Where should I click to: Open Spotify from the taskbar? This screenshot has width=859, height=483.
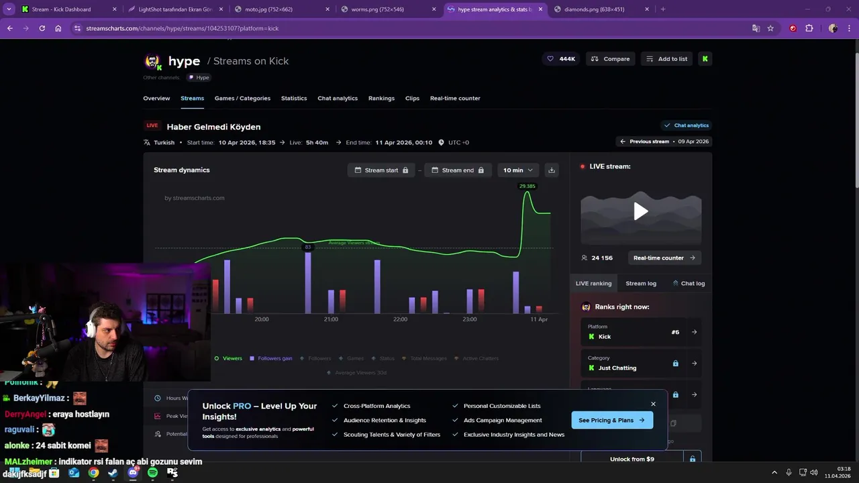tap(152, 473)
